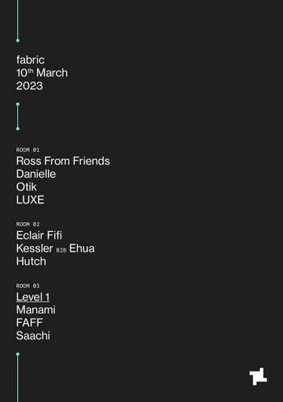Click the ROOM 03 heading label

coord(28,286)
